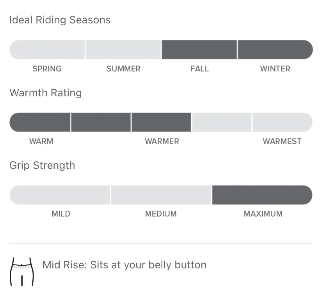Click the dark Maximum grip strength segment
Screen dimensions: 327x291
tap(262, 195)
